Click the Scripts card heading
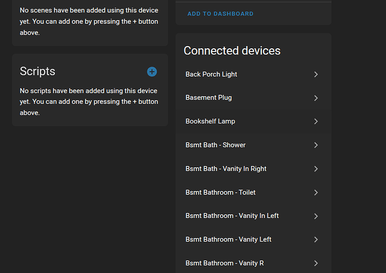 point(37,71)
